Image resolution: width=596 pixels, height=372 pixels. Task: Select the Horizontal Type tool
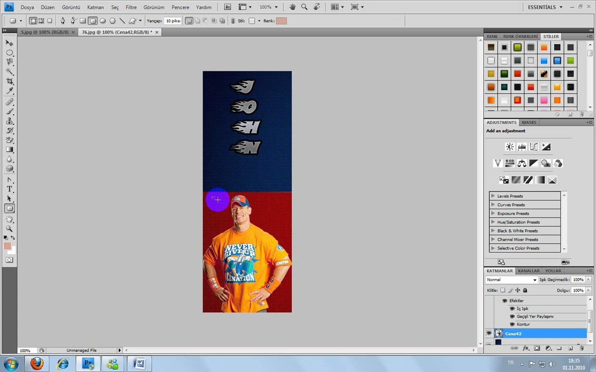coord(9,189)
